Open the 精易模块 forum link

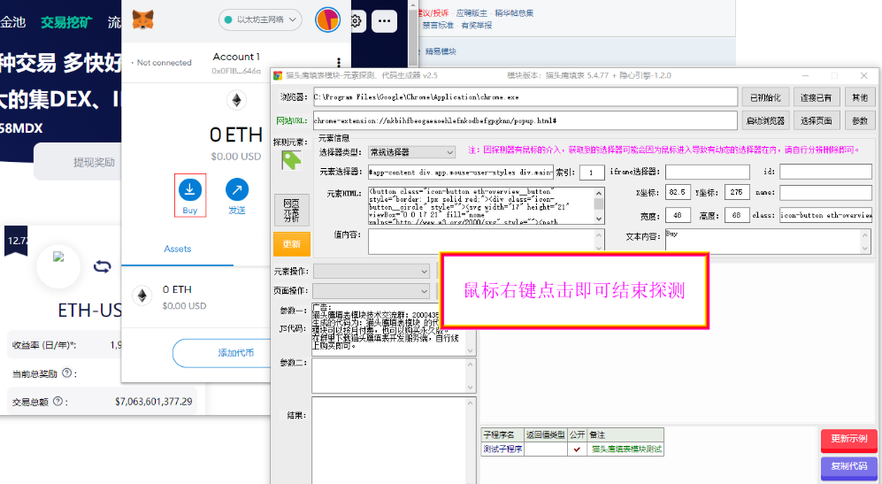pos(441,51)
